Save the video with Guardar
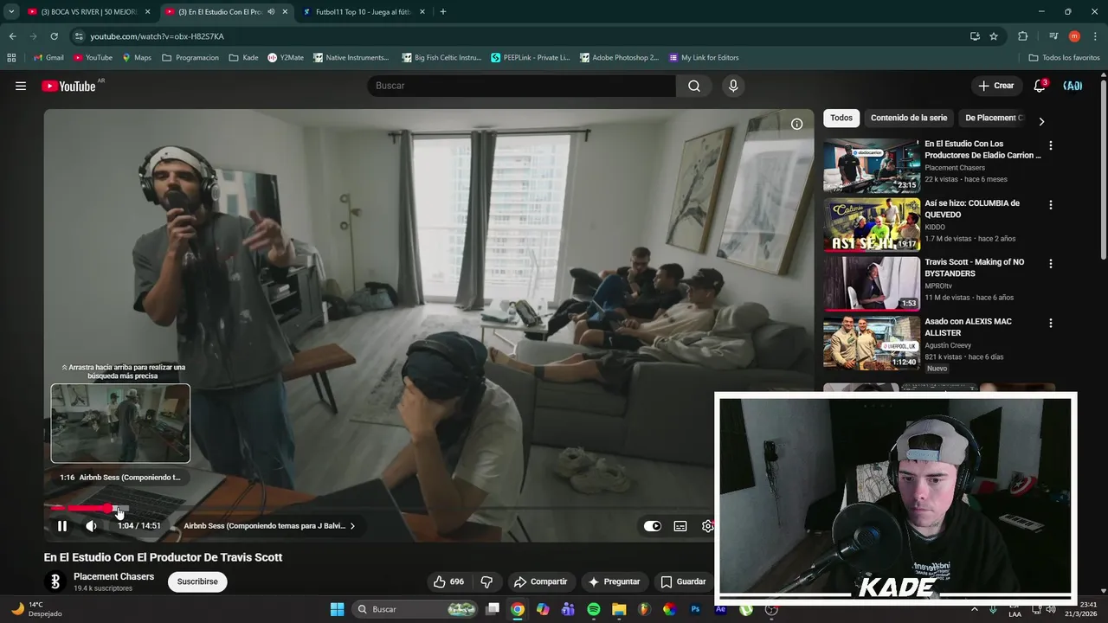 (682, 581)
